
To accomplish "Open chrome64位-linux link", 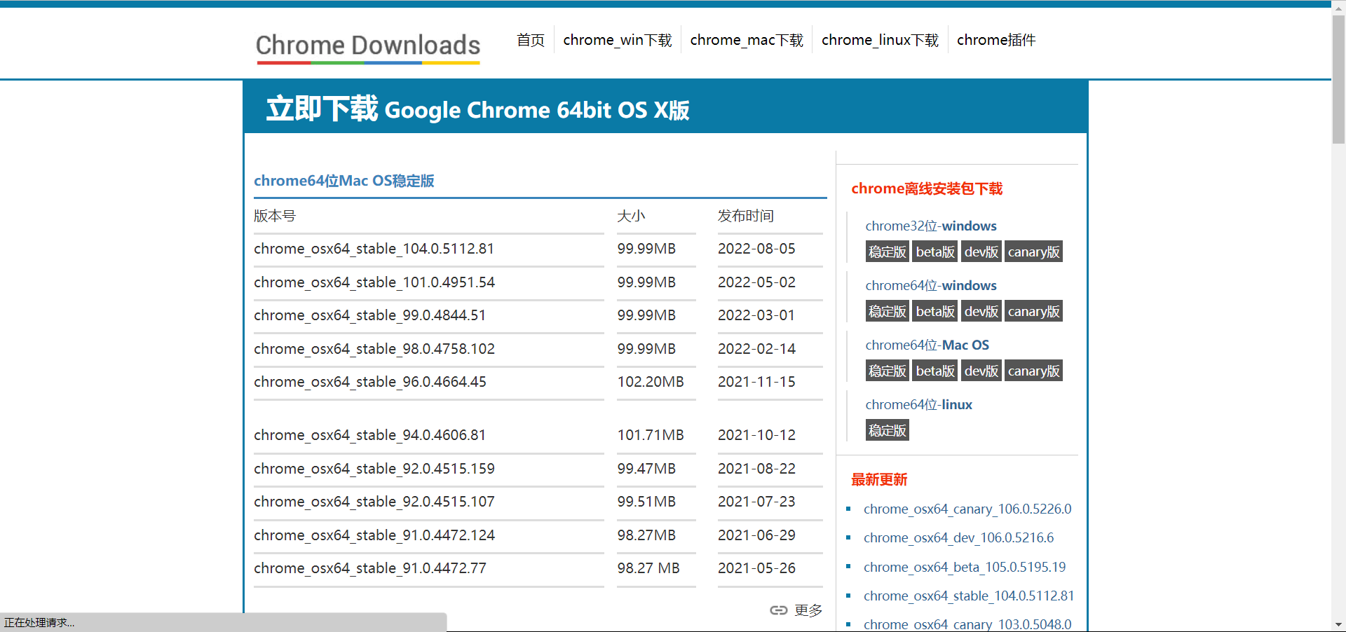I will (x=919, y=404).
